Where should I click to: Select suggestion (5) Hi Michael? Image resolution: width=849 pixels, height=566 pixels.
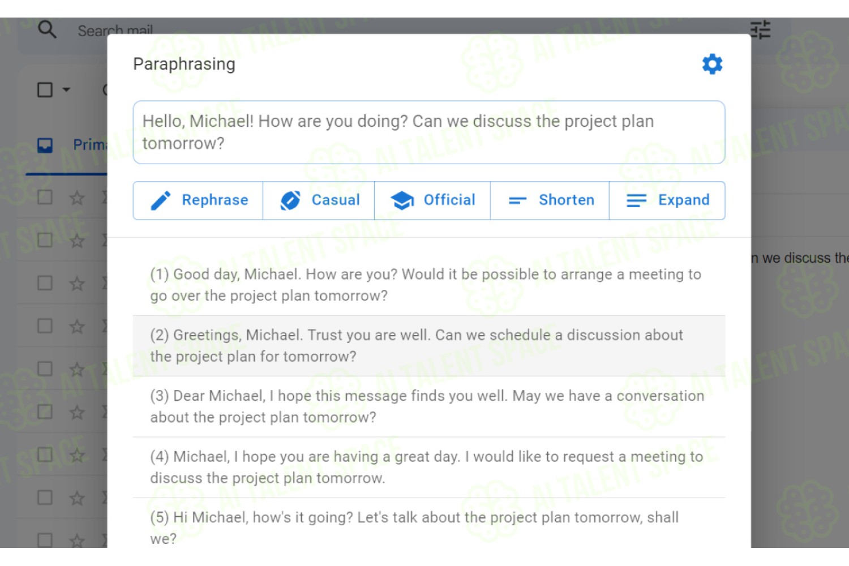429,525
